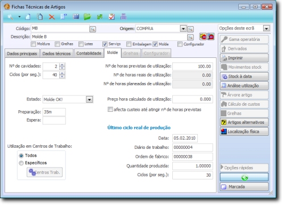Click lookup icon next to Código field
Image resolution: width=282 pixels, height=205 pixels.
point(93,29)
